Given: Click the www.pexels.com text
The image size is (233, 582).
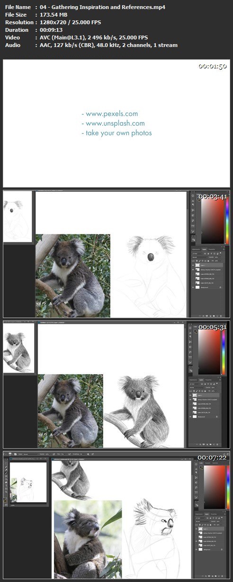Looking at the screenshot, I should pyautogui.click(x=109, y=114).
